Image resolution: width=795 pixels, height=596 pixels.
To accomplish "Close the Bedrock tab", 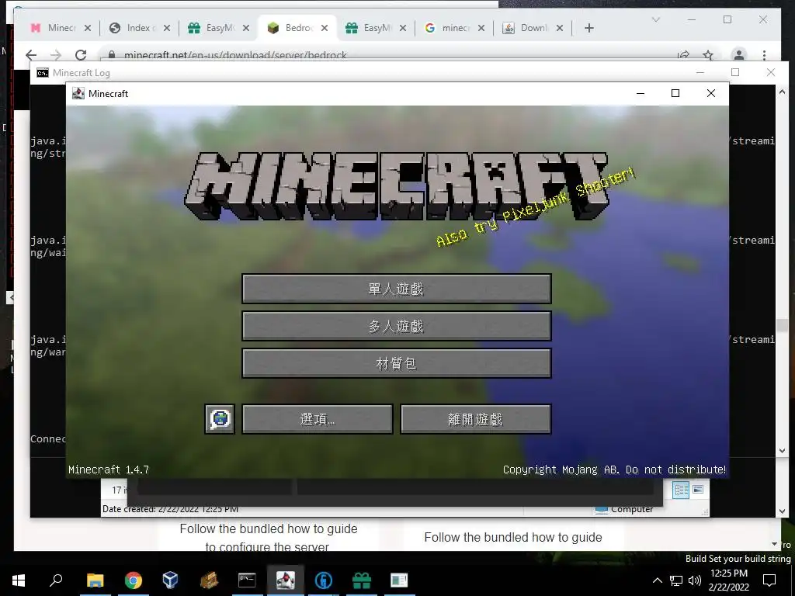I will point(325,28).
